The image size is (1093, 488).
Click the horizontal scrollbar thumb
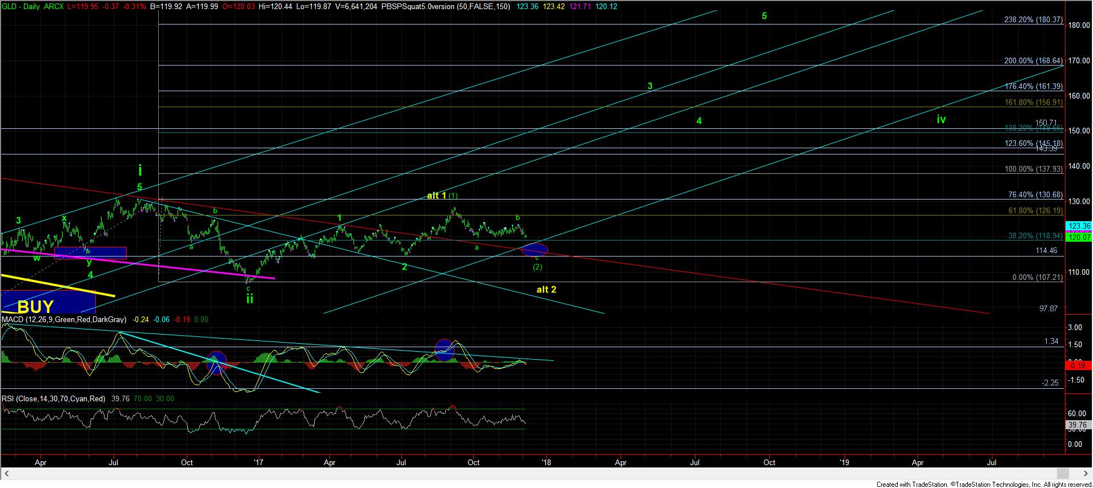[x=1062, y=474]
